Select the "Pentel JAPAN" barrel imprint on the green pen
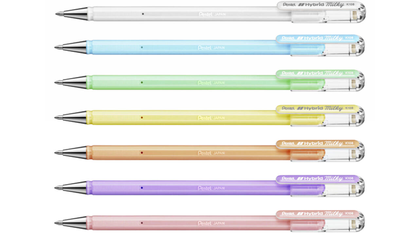 coord(211,83)
